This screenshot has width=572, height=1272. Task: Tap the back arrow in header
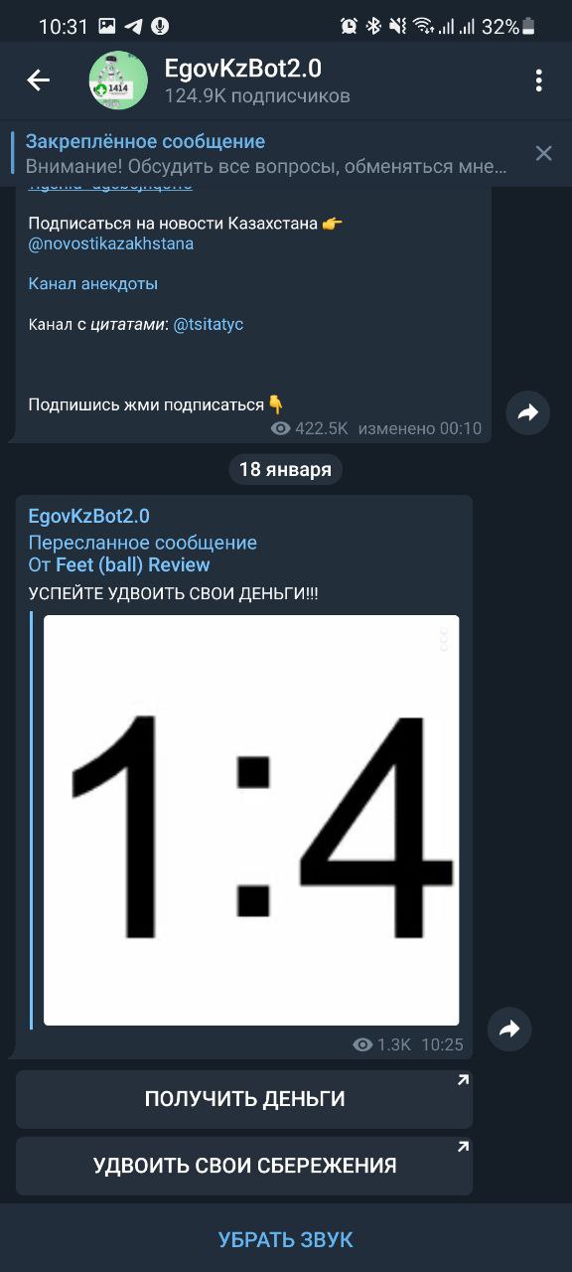[x=38, y=80]
